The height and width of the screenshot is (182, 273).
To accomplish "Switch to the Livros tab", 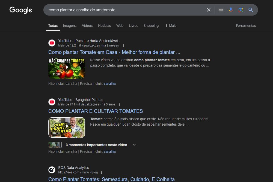I will tap(133, 26).
